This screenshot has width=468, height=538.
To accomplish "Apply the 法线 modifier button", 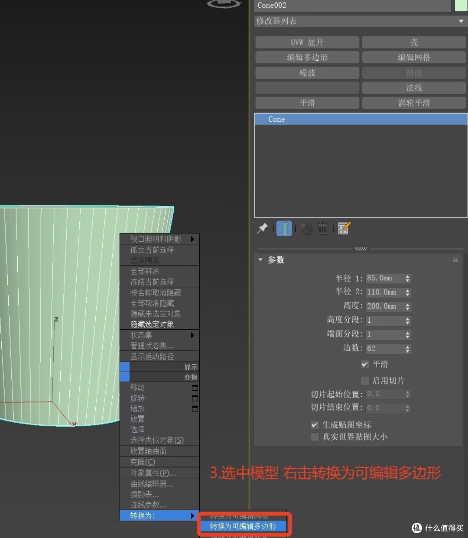I will click(x=414, y=88).
